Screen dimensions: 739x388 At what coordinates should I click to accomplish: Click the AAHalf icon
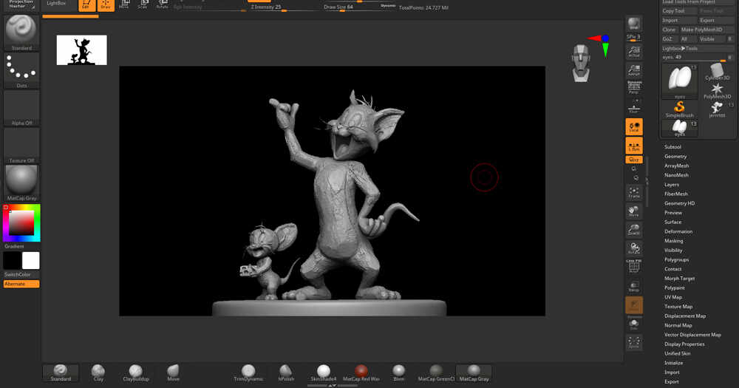634,70
